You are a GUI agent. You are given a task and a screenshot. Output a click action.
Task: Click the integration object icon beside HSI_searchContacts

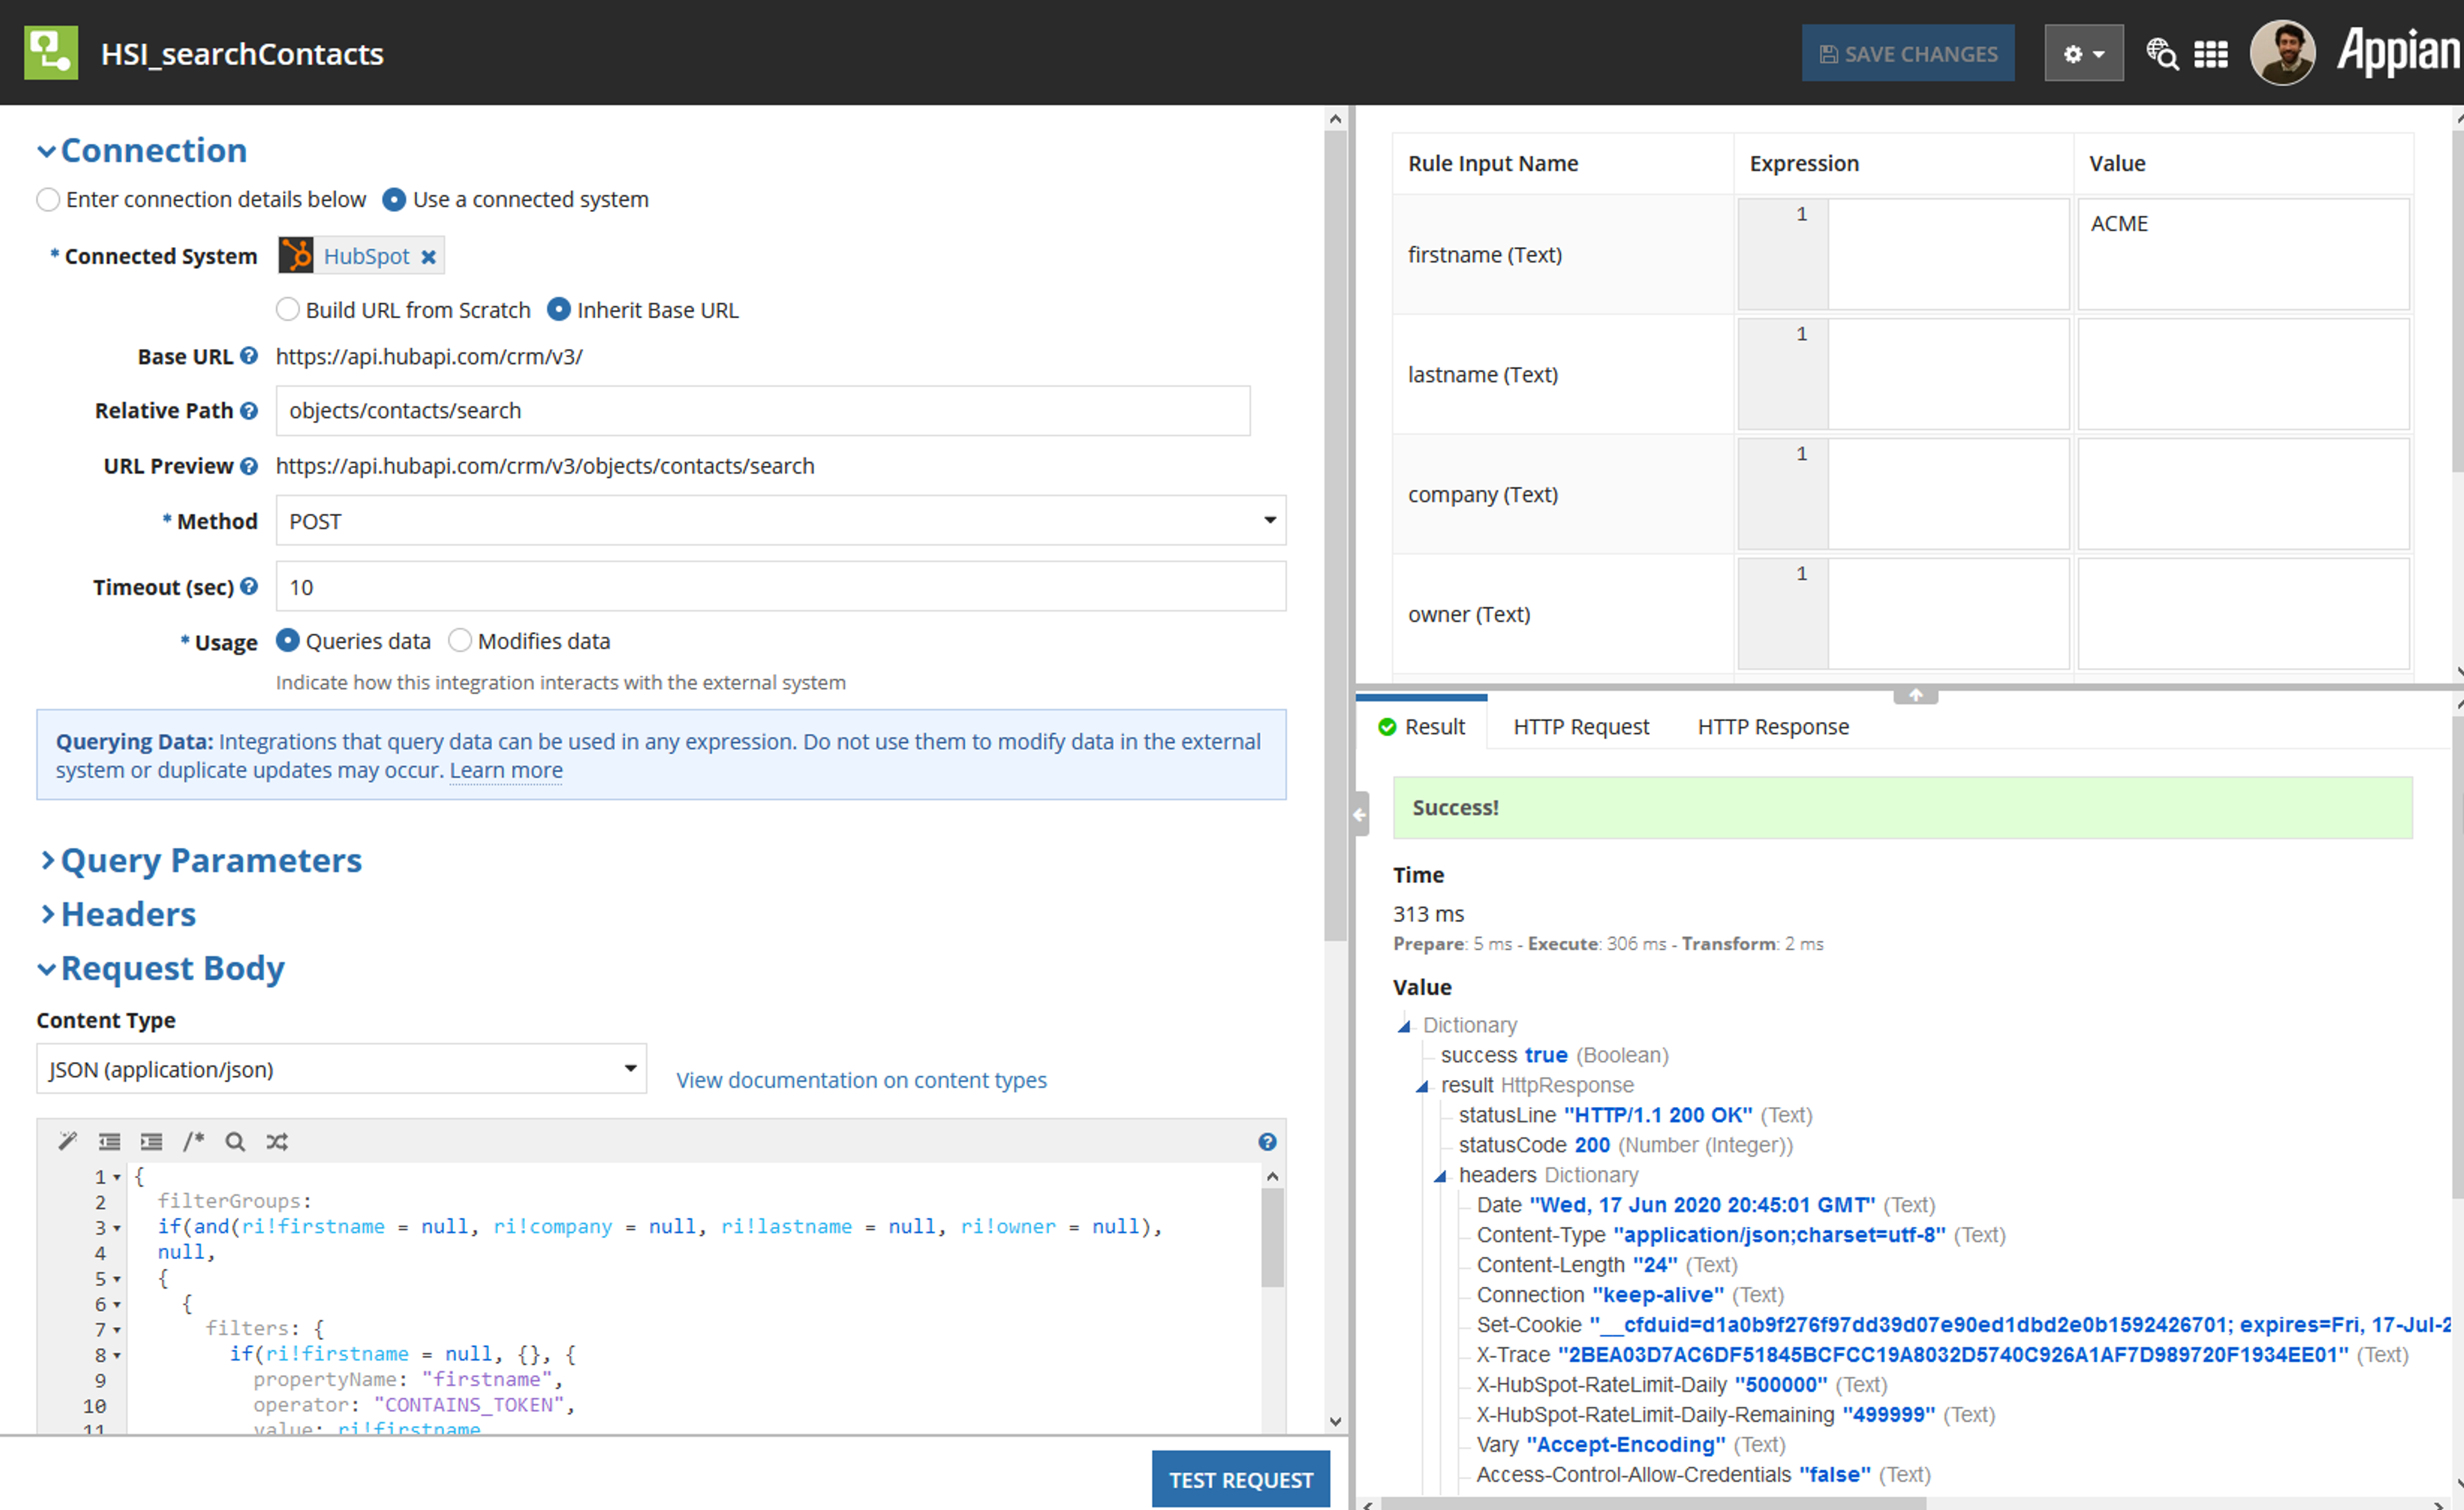[x=51, y=53]
